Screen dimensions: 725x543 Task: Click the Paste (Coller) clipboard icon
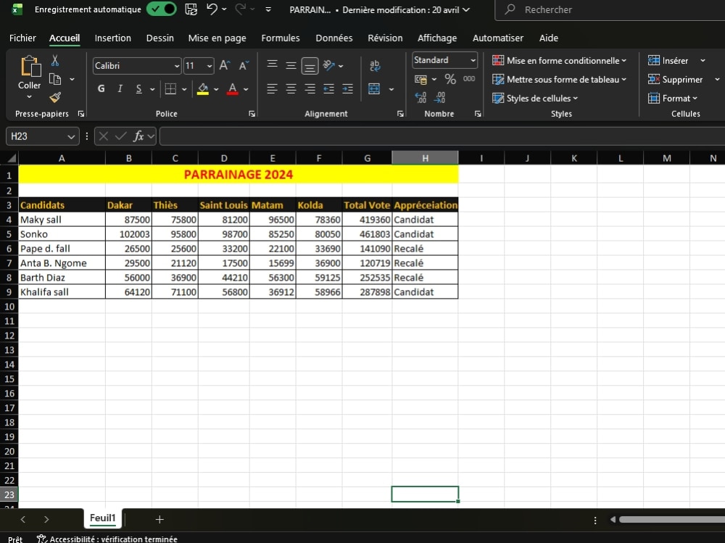(x=30, y=66)
